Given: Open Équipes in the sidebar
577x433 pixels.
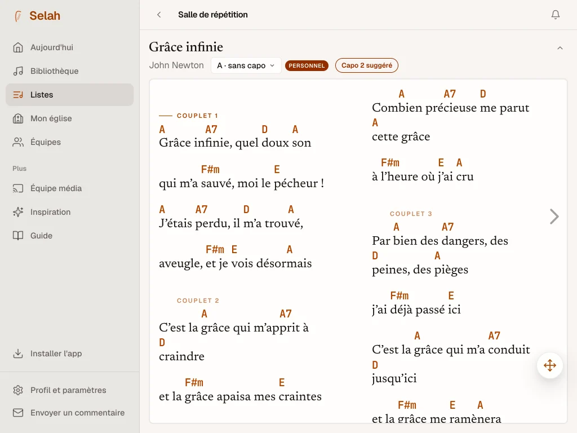Looking at the screenshot, I should click(x=69, y=142).
